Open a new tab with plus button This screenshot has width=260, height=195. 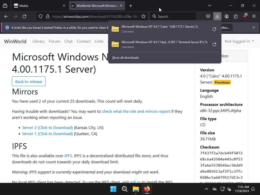(131, 6)
